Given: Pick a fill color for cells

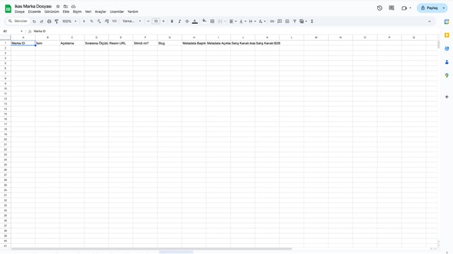Looking at the screenshot, I should pyautogui.click(x=204, y=22).
